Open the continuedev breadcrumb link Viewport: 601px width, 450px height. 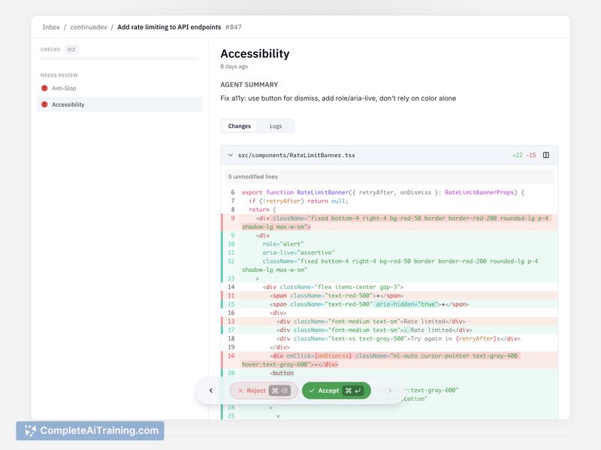click(88, 27)
